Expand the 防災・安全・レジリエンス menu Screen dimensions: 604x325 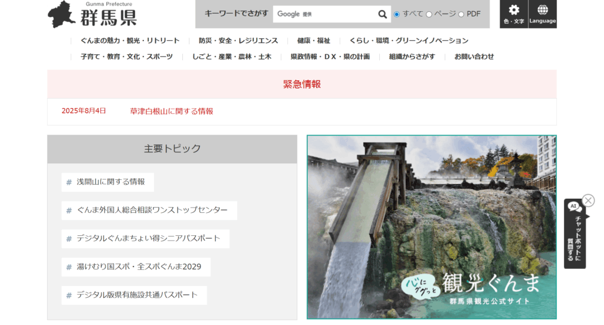click(x=238, y=41)
